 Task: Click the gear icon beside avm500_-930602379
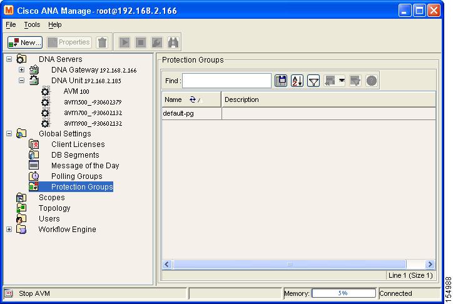45,102
